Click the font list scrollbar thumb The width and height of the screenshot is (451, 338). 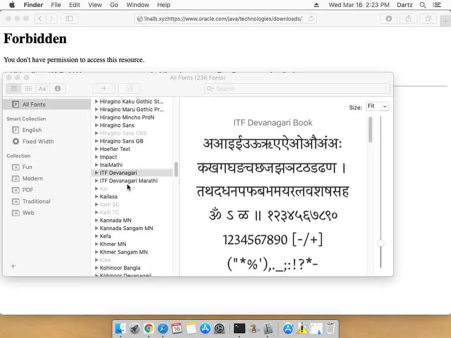[176, 169]
